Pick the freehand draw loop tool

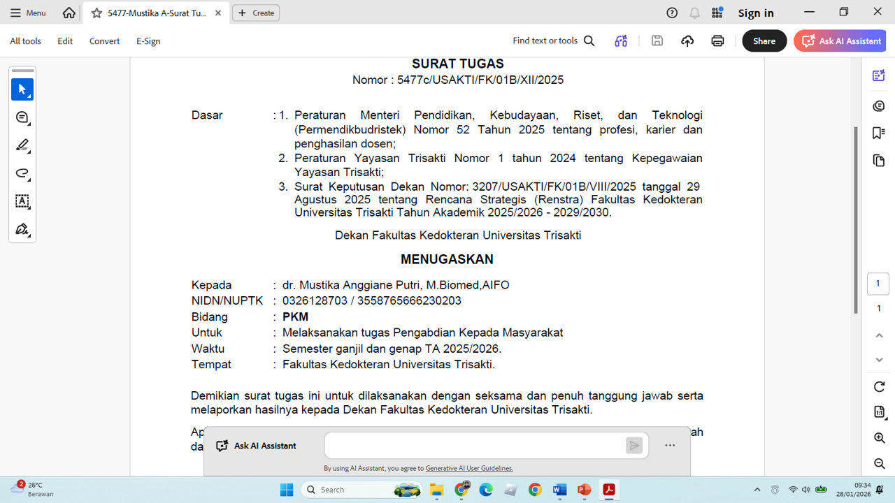click(22, 173)
